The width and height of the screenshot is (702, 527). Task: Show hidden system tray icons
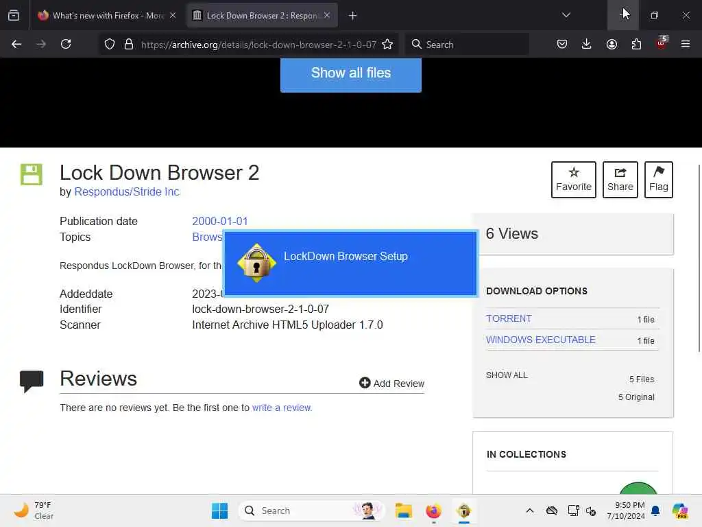(x=530, y=511)
